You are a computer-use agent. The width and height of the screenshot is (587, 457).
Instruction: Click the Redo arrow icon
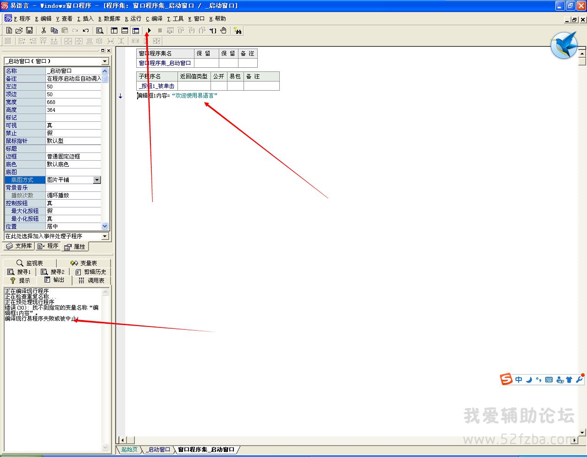click(x=75, y=30)
